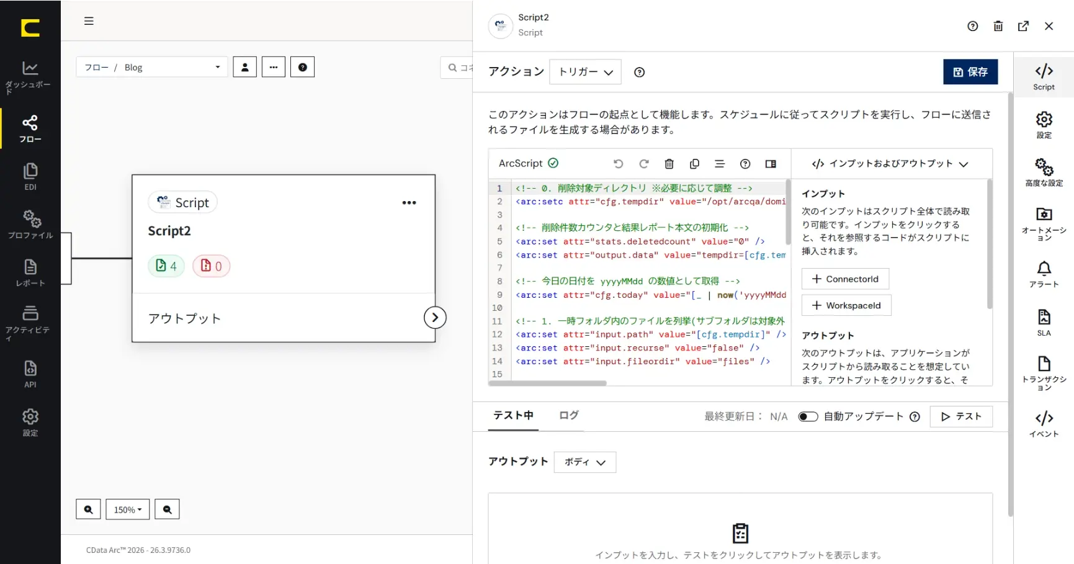The image size is (1074, 564).
Task: Open the アラート tab
Action: [x=1044, y=274]
